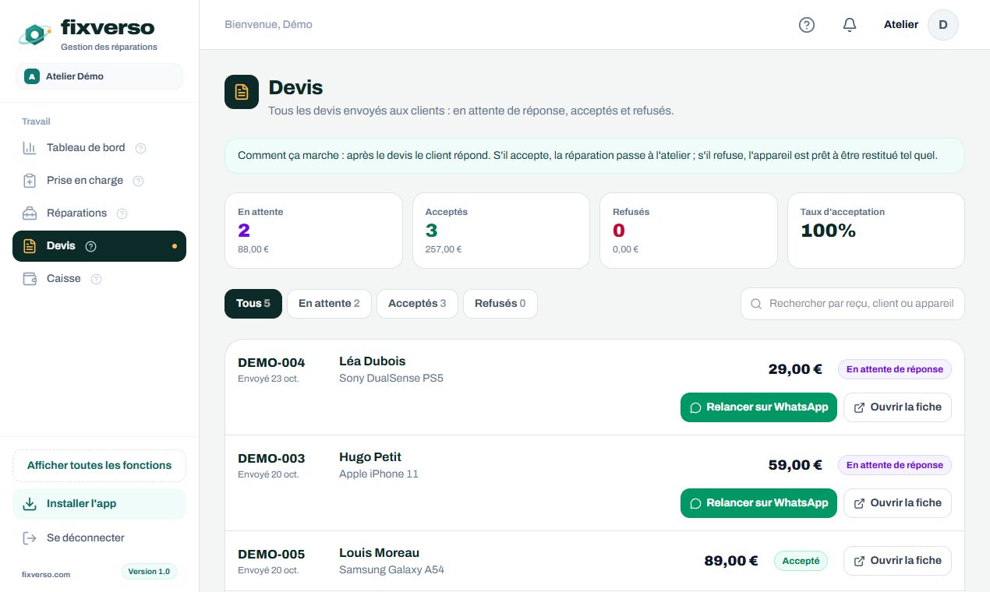
Task: Click En attente de réponse badge for DEMO-003
Action: tap(895, 465)
